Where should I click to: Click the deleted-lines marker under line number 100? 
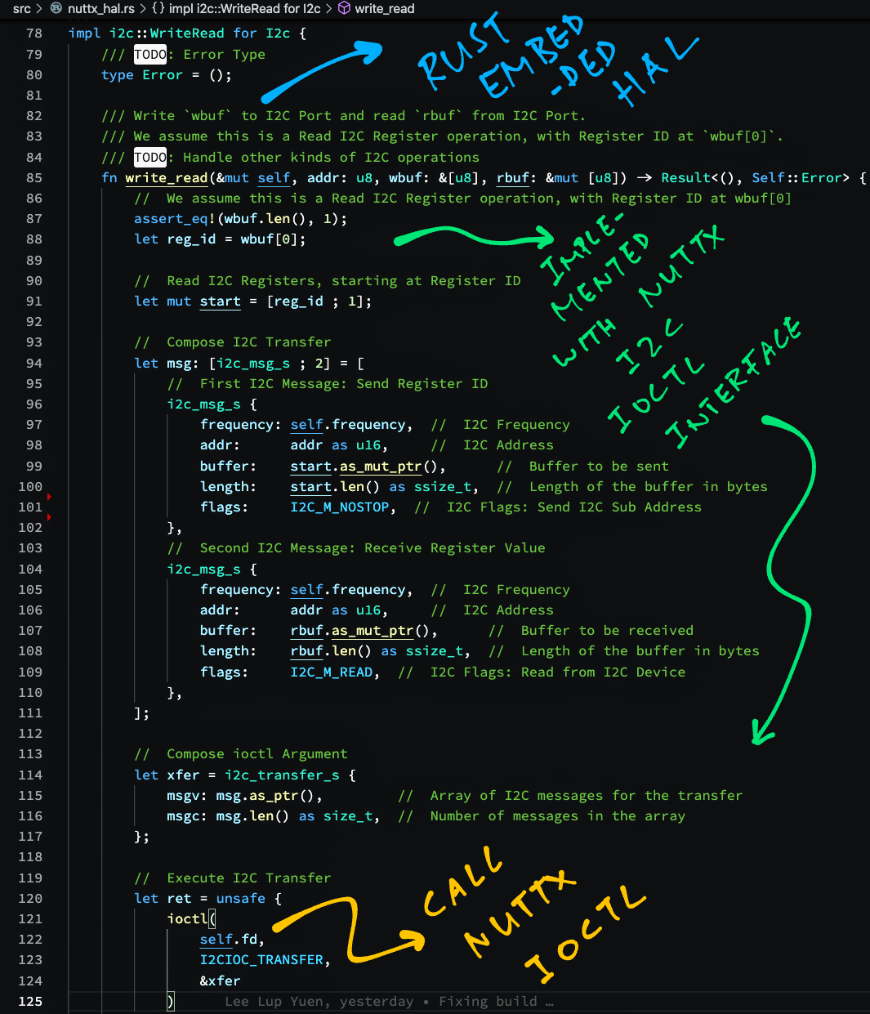(x=49, y=497)
